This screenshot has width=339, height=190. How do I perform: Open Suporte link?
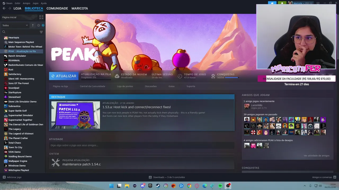191,86
